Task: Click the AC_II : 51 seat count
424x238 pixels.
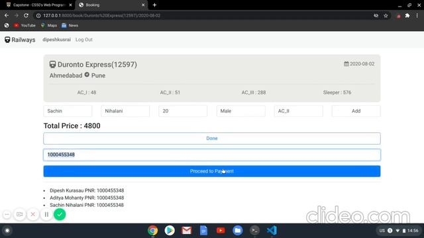Action: point(170,93)
